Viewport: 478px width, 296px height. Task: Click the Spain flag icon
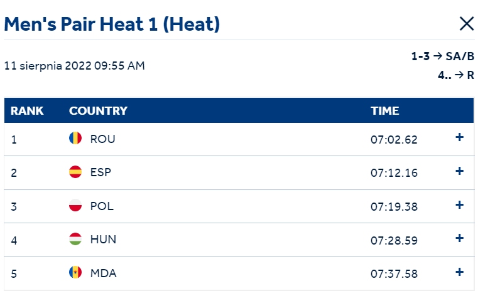coord(75,172)
